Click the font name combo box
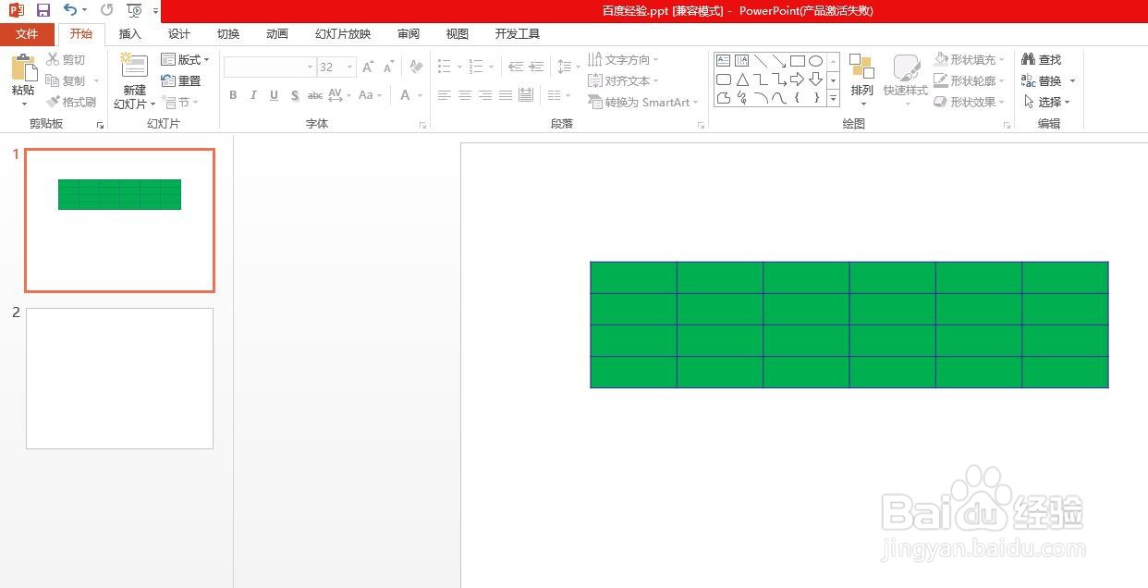This screenshot has width=1148, height=588. click(269, 67)
